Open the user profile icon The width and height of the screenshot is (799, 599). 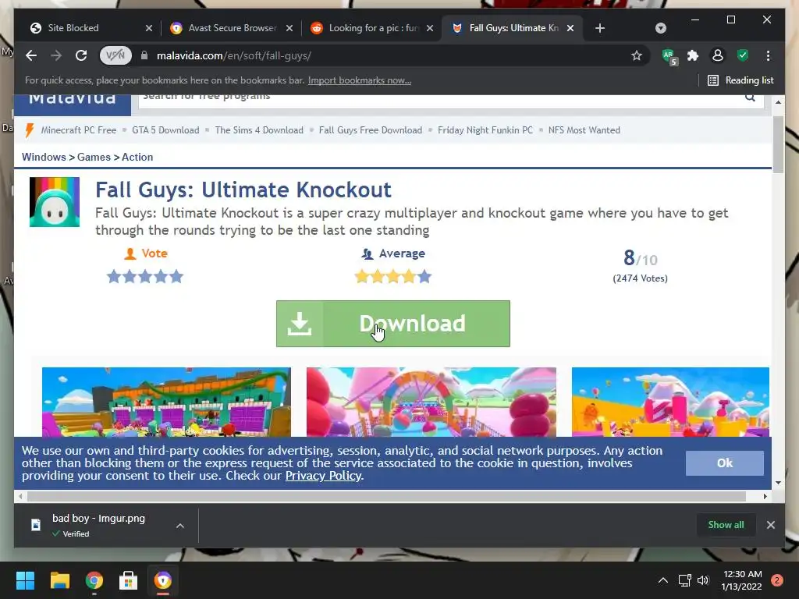coord(718,55)
